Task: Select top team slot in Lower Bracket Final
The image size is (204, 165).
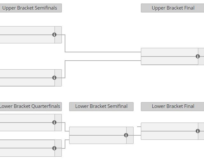Action: (169, 127)
